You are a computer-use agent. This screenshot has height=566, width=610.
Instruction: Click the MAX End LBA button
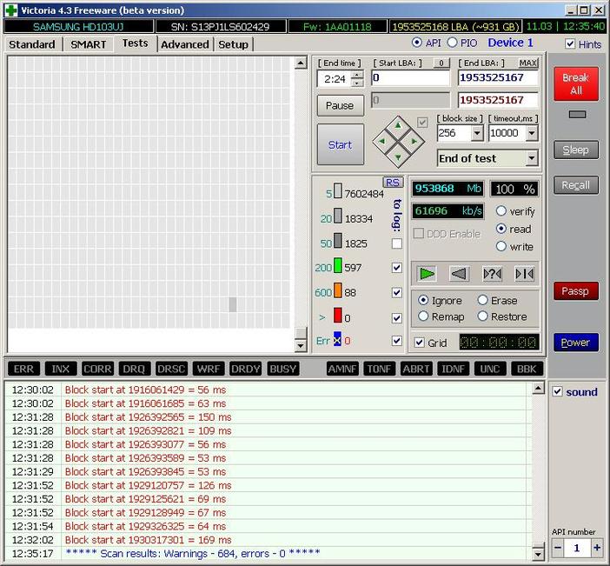click(x=528, y=63)
